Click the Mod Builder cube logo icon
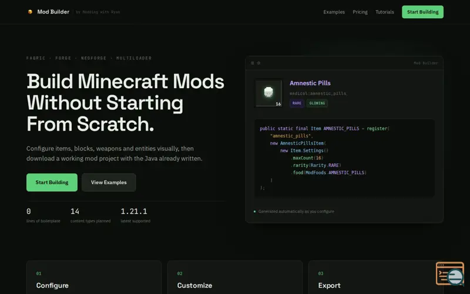 30,12
